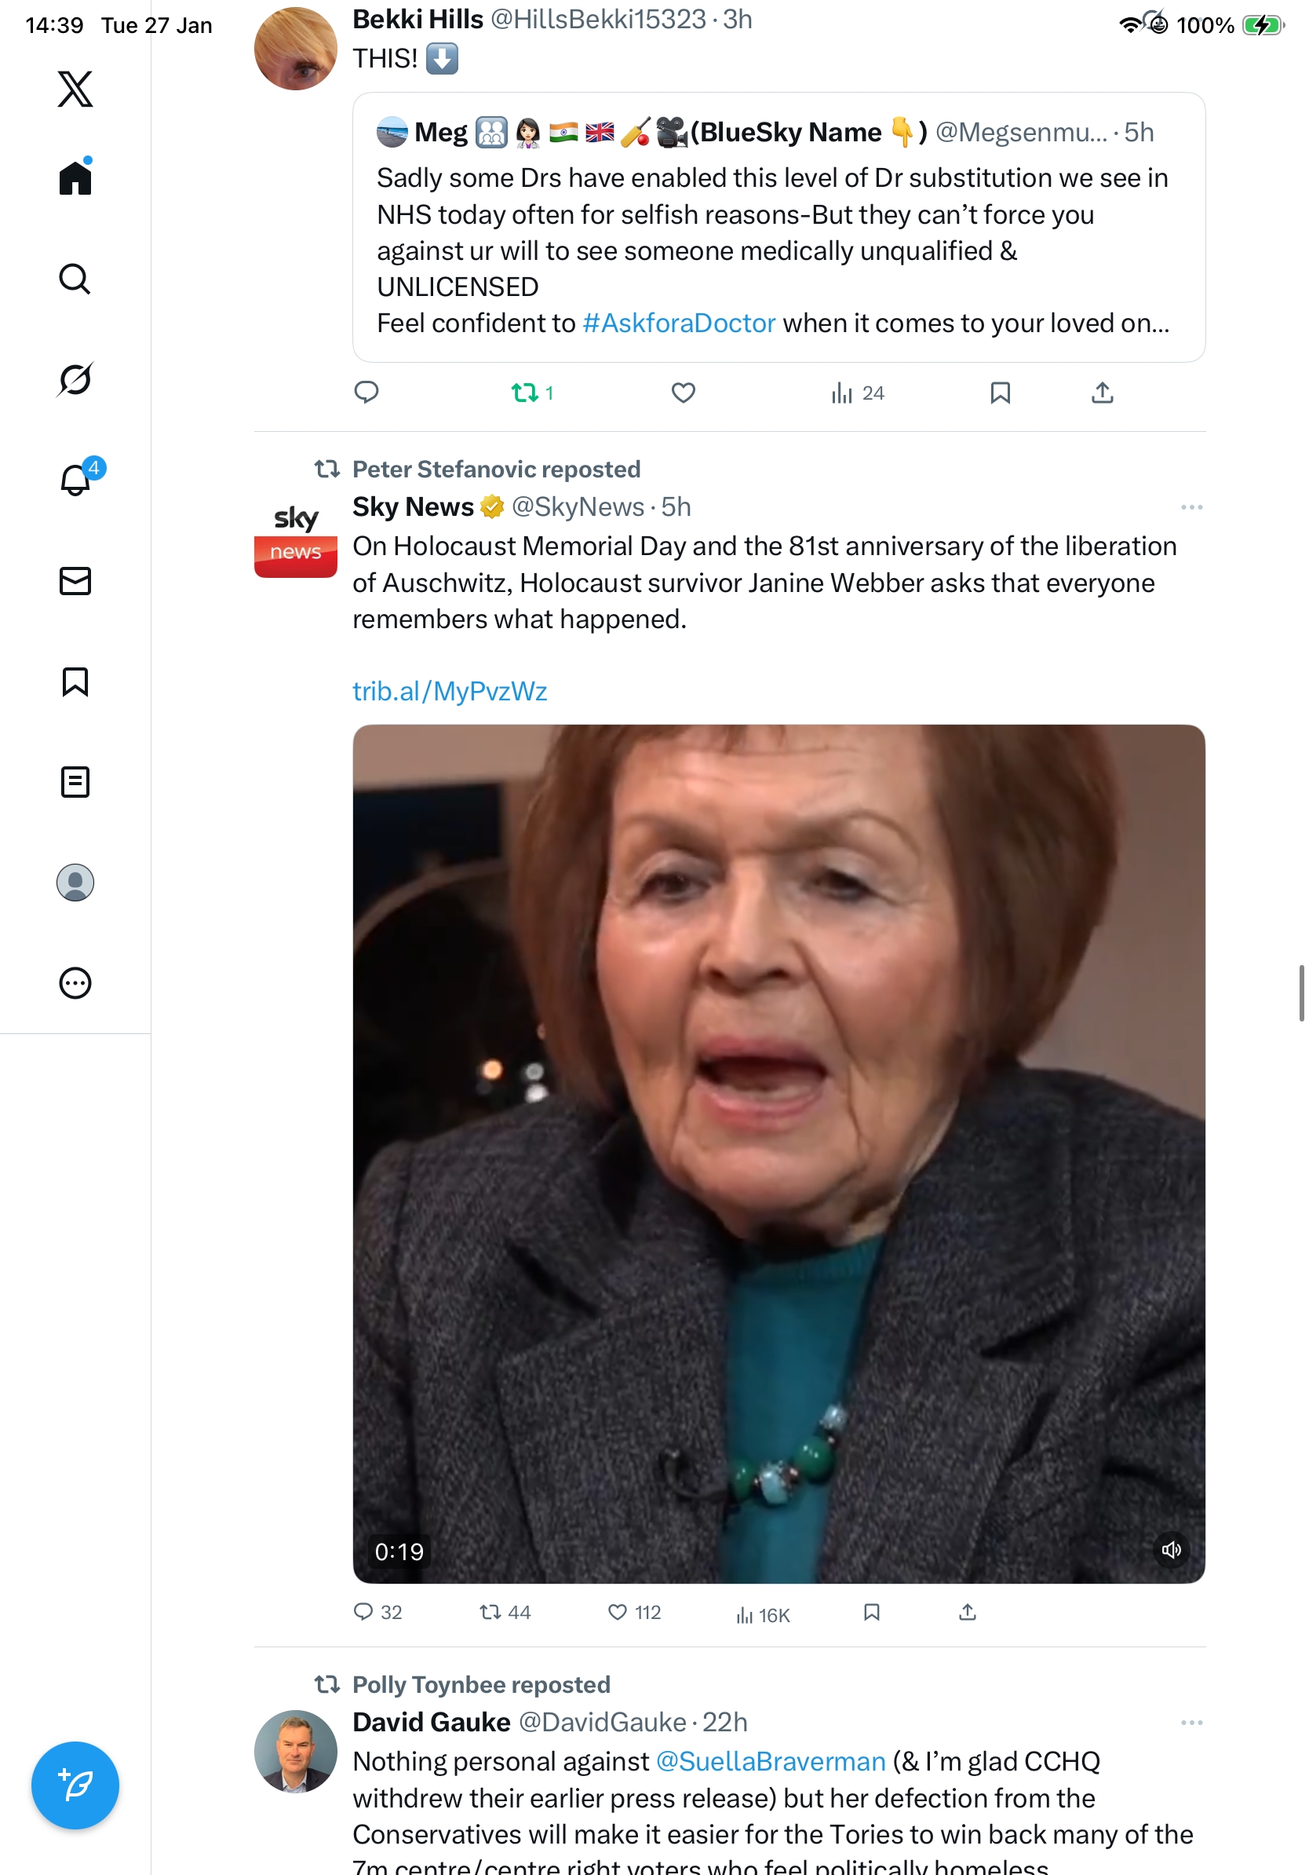Screen dimensions: 1309x1875
Task: Bookmark the Sky News post
Action: click(871, 1611)
